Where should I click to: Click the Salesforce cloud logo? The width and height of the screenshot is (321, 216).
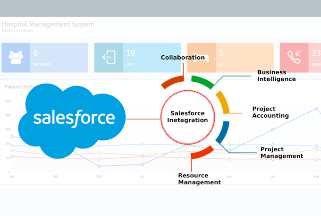point(72,121)
